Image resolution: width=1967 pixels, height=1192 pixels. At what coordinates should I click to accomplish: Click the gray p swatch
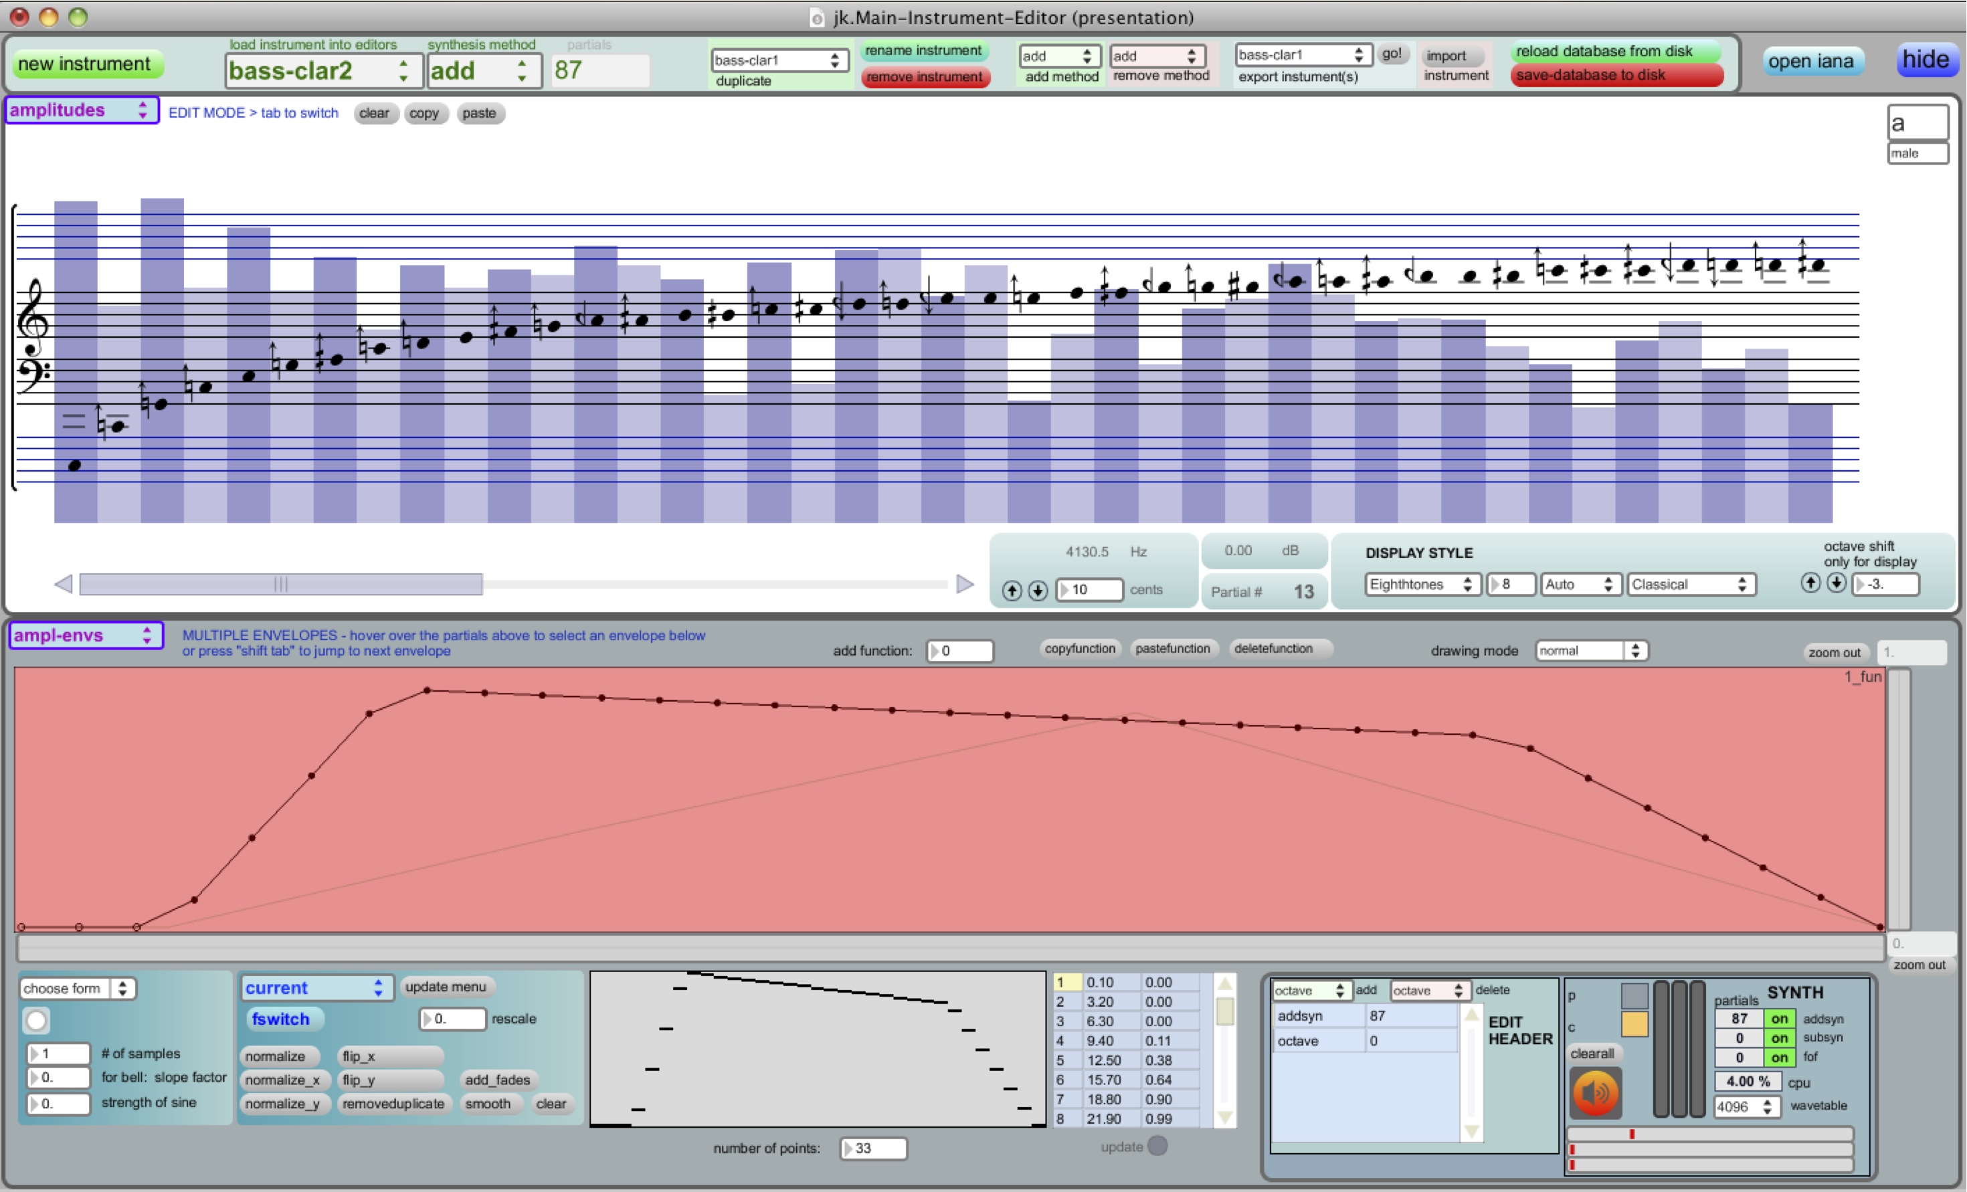(1634, 995)
